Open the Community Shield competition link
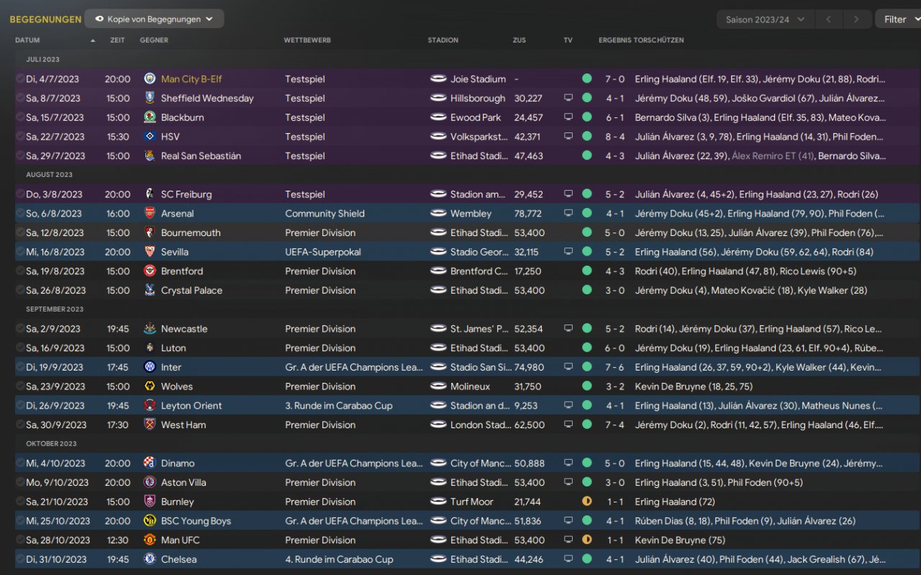Screen dimensions: 921x575 pos(325,214)
